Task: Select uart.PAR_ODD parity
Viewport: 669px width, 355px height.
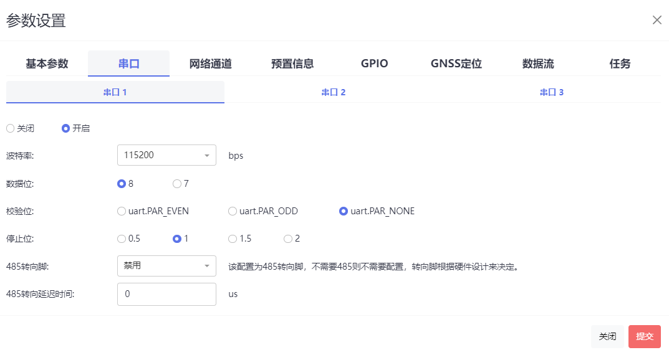Action: [x=233, y=211]
